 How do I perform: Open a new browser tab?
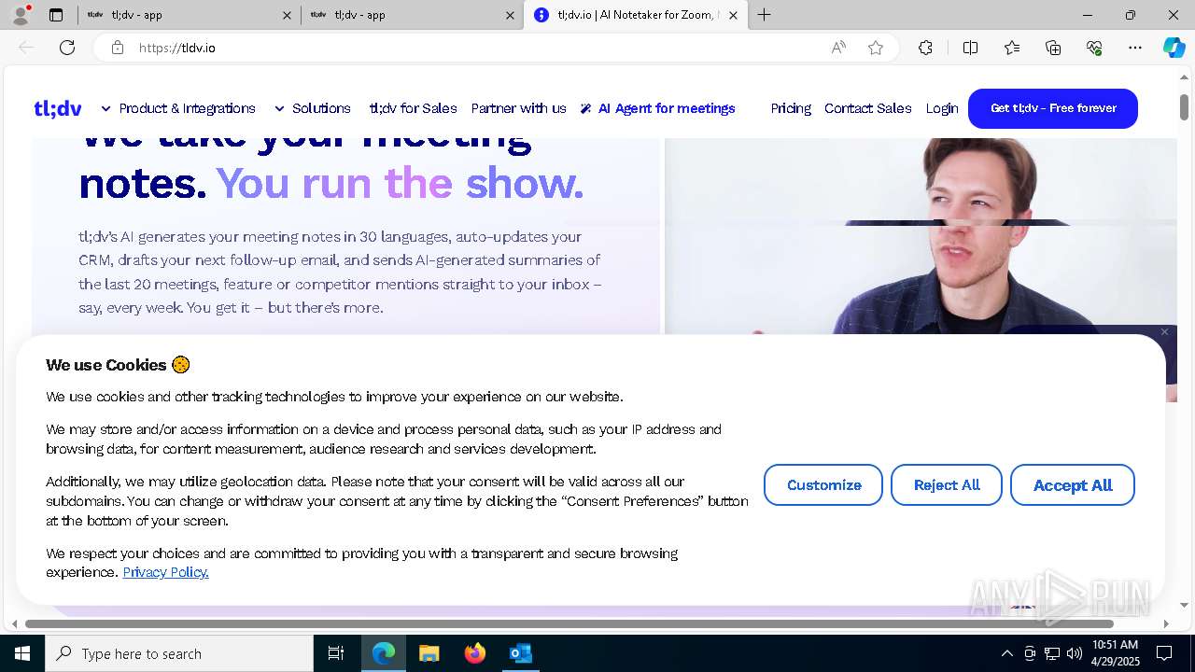coord(765,15)
